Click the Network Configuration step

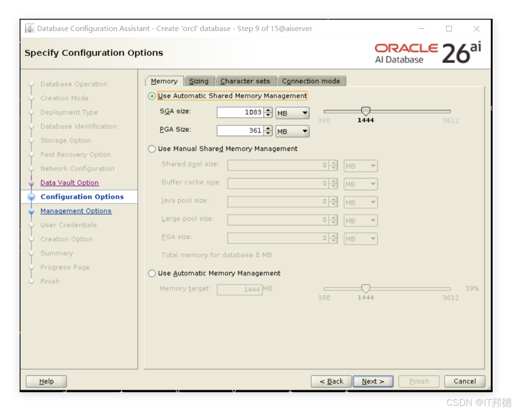point(77,169)
